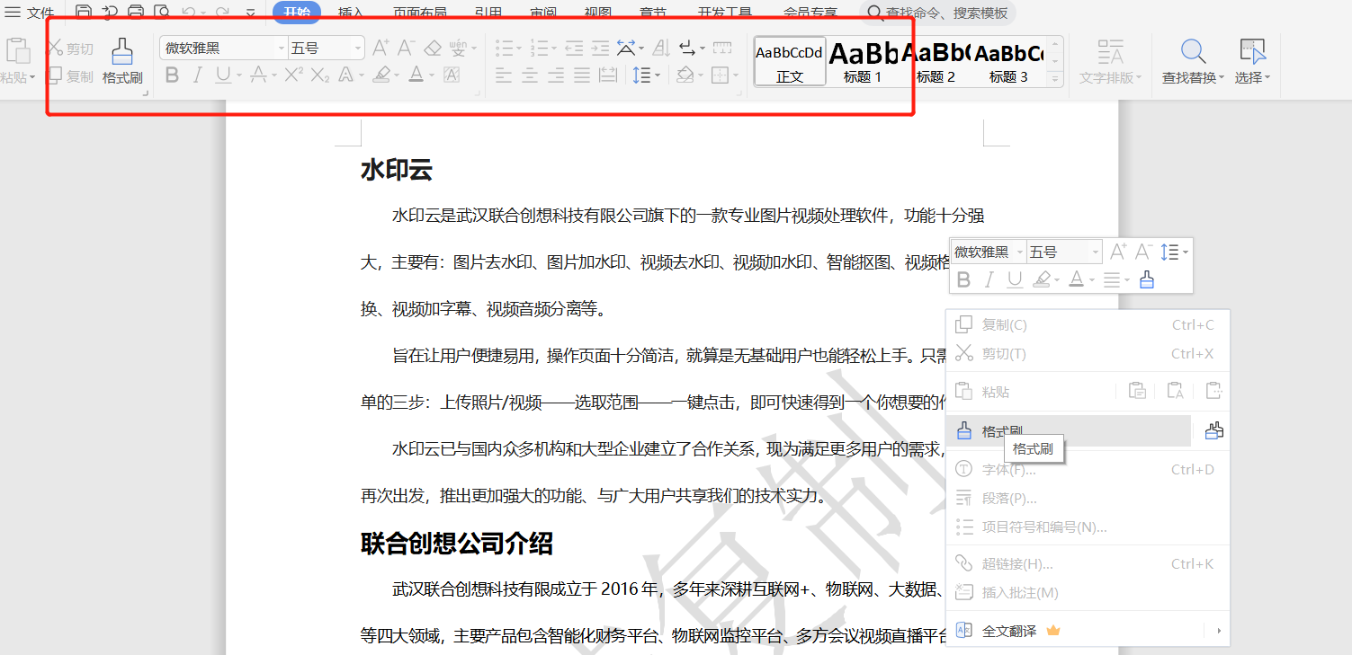Image resolution: width=1352 pixels, height=655 pixels.
Task: Click the 复制 copy button in the ribbon
Action: click(71, 76)
